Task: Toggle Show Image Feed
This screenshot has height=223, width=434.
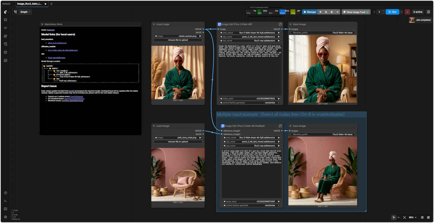Action: tap(356, 12)
